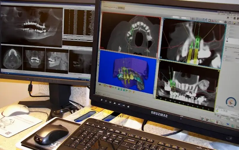Open the first dropdown in the bottom-right panel
This screenshot has height=150, width=239.
point(224,118)
